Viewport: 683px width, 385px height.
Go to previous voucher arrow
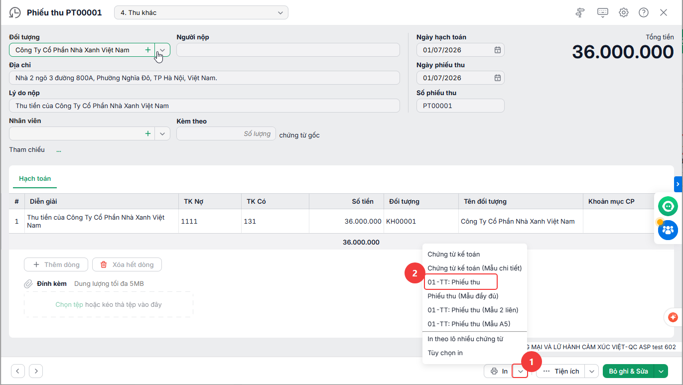pos(18,371)
